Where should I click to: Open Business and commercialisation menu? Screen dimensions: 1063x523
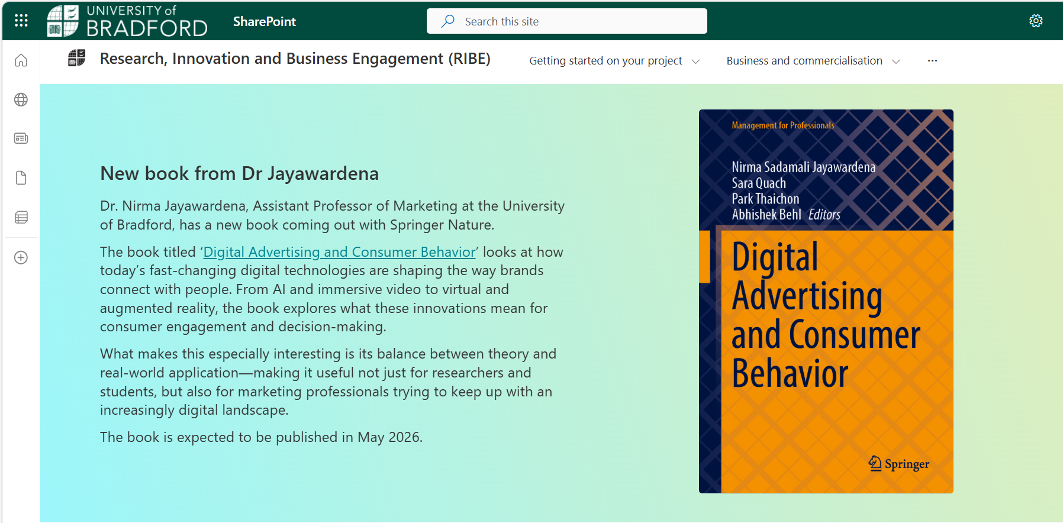click(x=804, y=61)
